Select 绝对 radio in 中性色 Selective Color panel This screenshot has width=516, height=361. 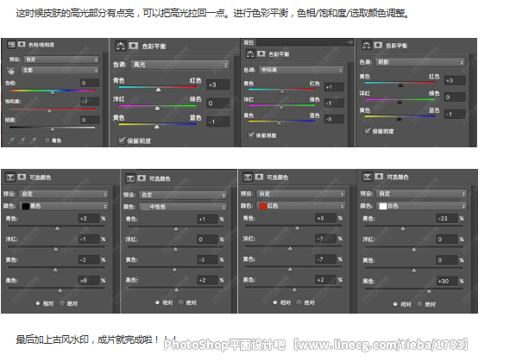click(181, 302)
